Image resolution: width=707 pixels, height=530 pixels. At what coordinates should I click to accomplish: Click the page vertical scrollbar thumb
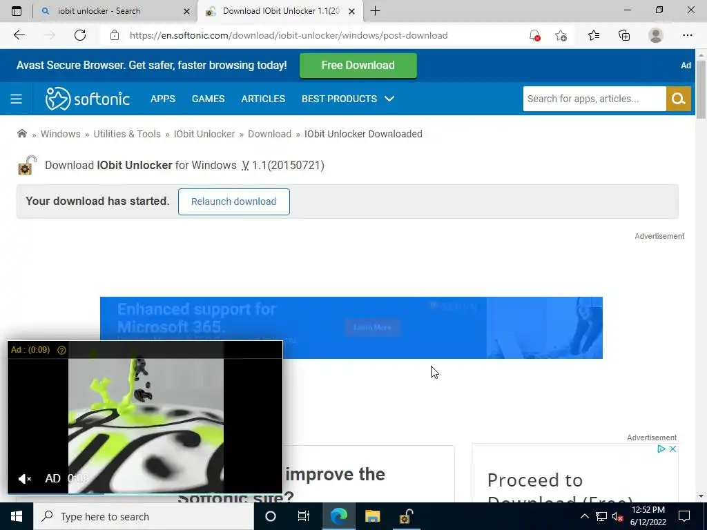(x=701, y=89)
